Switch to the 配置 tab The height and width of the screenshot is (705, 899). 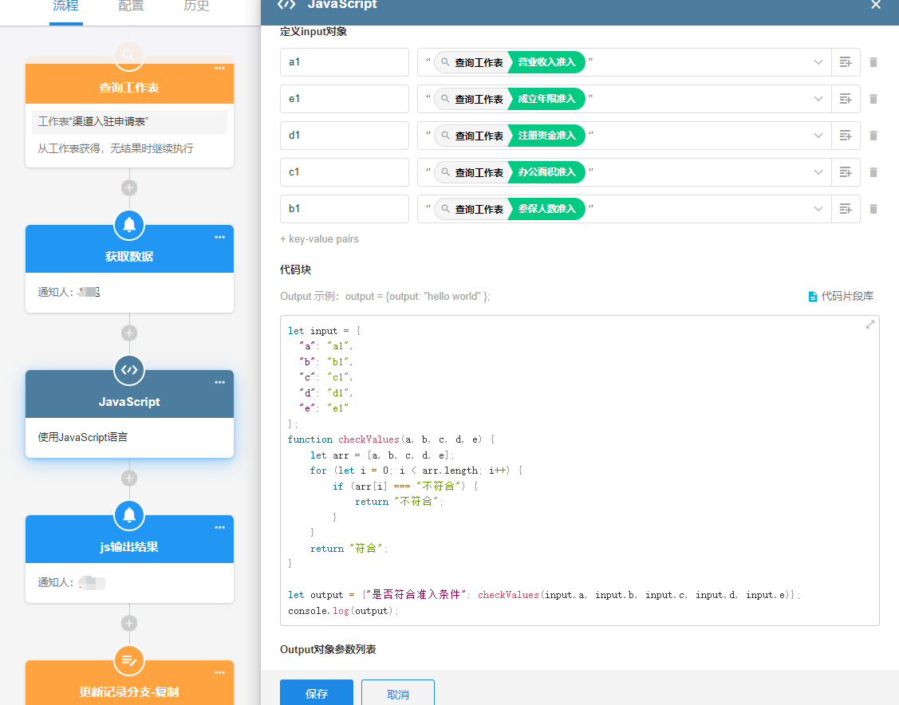131,6
